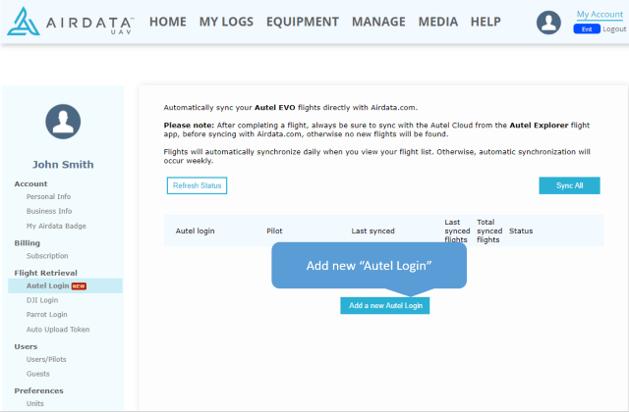Click the Flight Retrieval section heading
629x412 pixels.
point(46,273)
